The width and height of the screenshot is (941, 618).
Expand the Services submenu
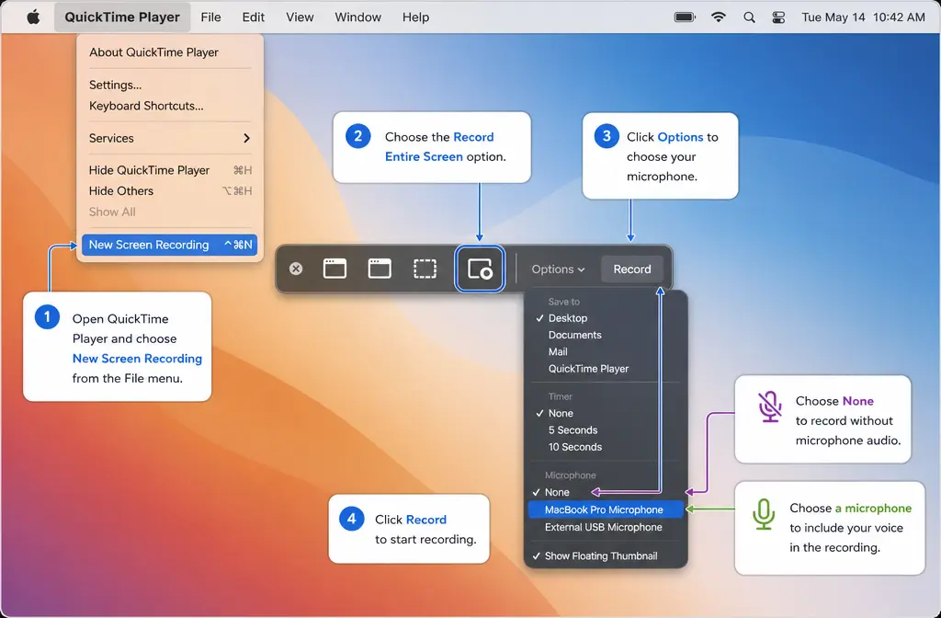pyautogui.click(x=170, y=138)
